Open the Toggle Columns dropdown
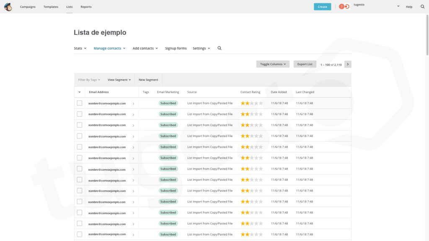Viewport: 429px width, 241px height. click(273, 64)
